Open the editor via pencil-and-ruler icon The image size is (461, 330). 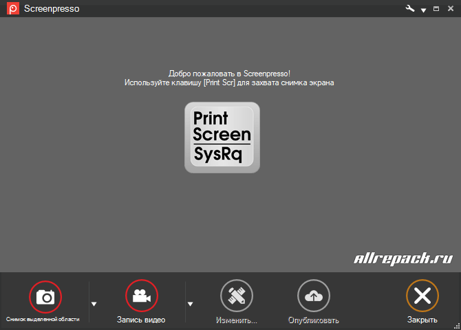point(237,296)
